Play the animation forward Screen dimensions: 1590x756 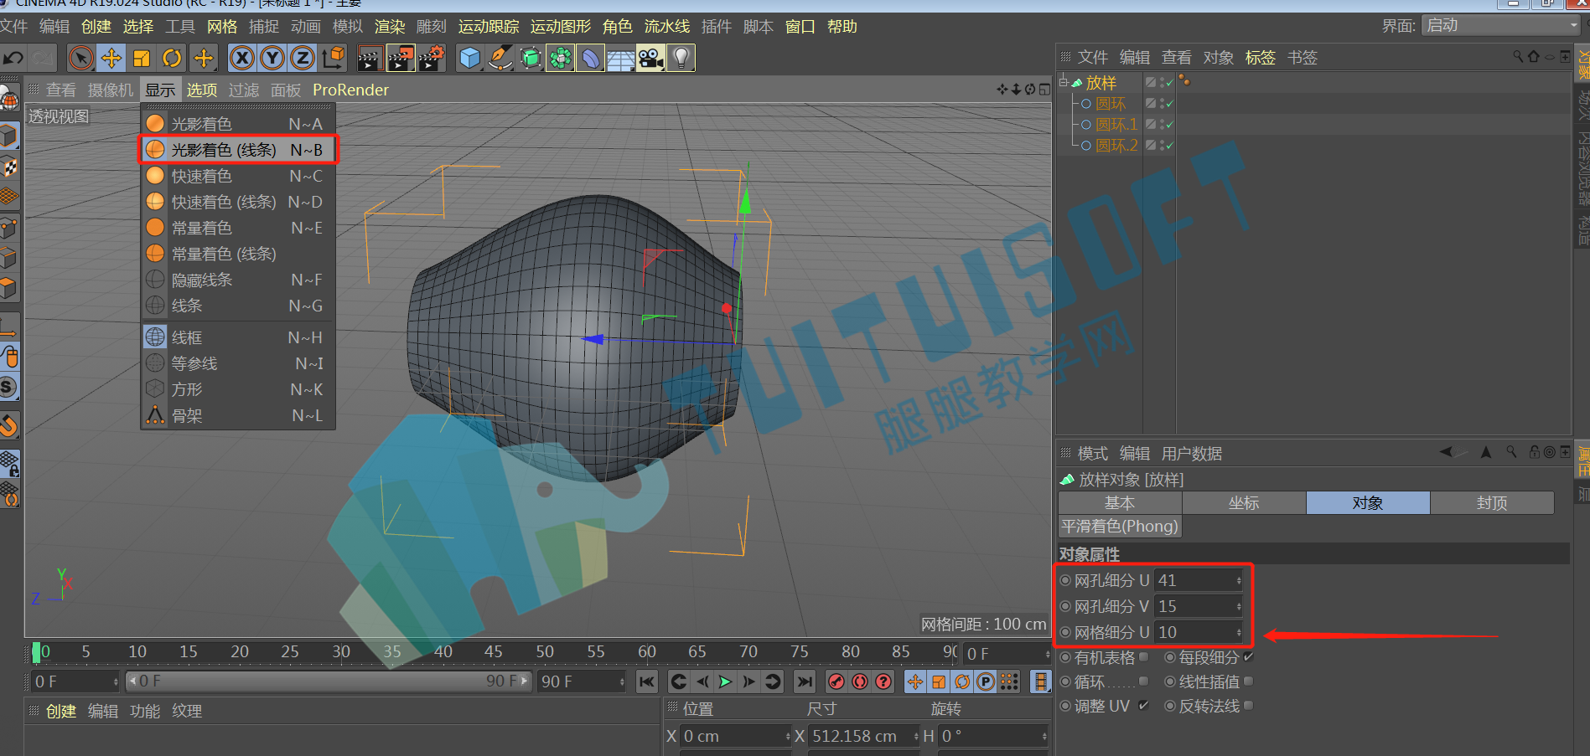tap(726, 681)
